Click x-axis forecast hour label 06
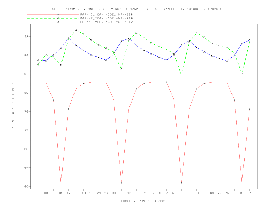The image size is (272, 210). 54,193
